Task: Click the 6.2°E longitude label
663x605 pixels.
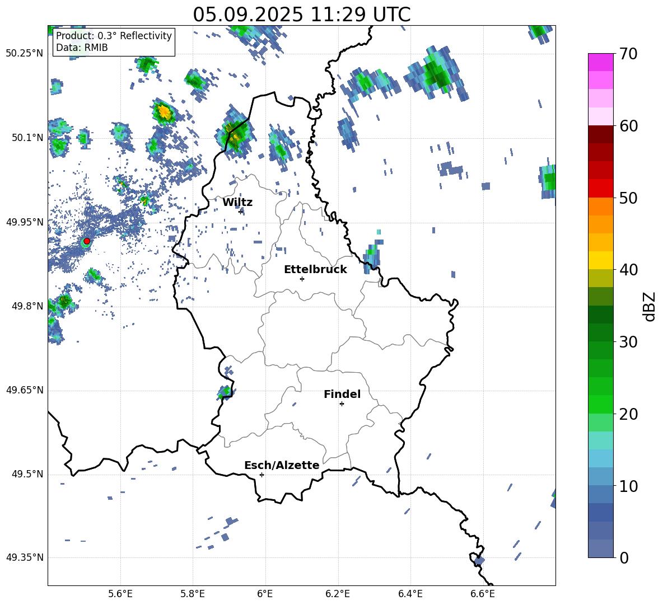Action: pyautogui.click(x=338, y=594)
